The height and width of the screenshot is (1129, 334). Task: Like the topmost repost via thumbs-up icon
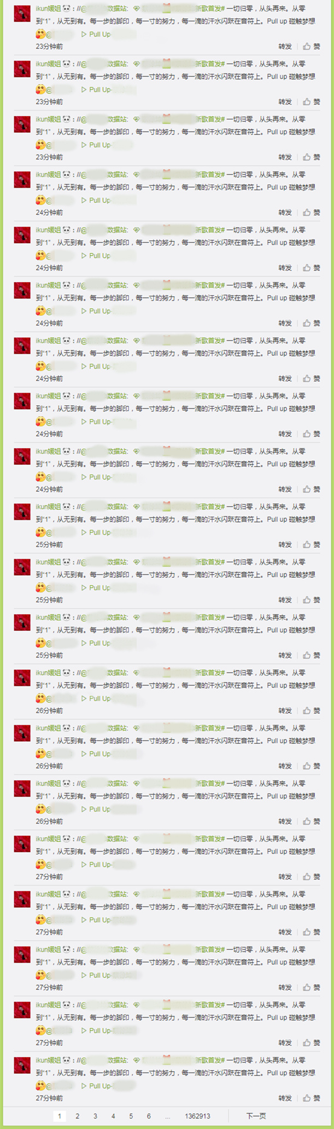coord(307,47)
